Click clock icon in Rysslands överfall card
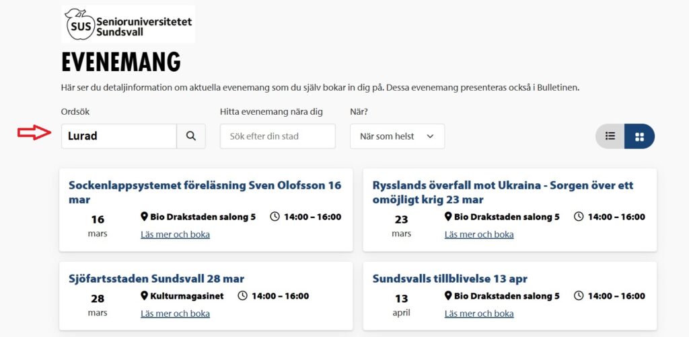The image size is (689, 337). click(579, 217)
